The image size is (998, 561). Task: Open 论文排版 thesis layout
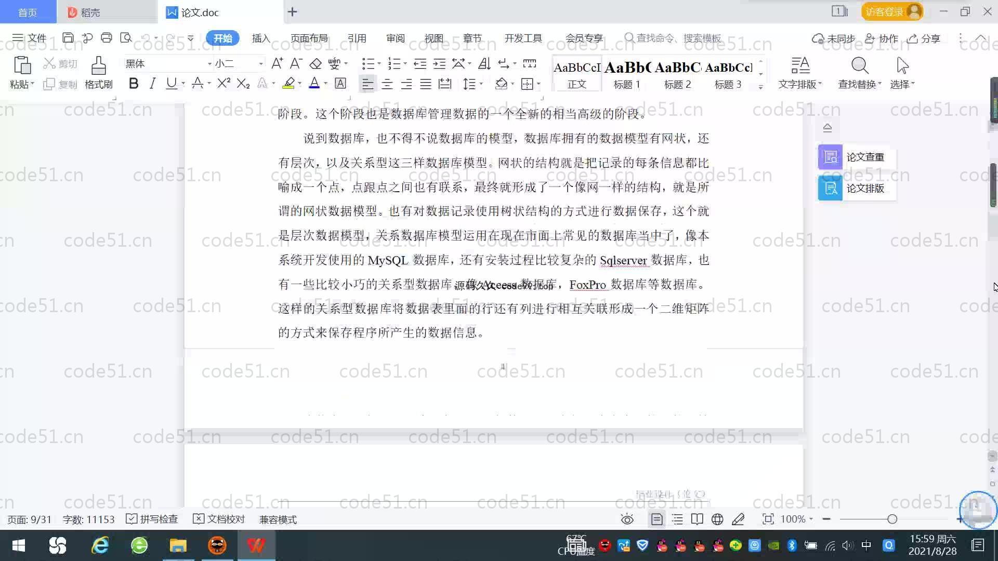click(857, 188)
